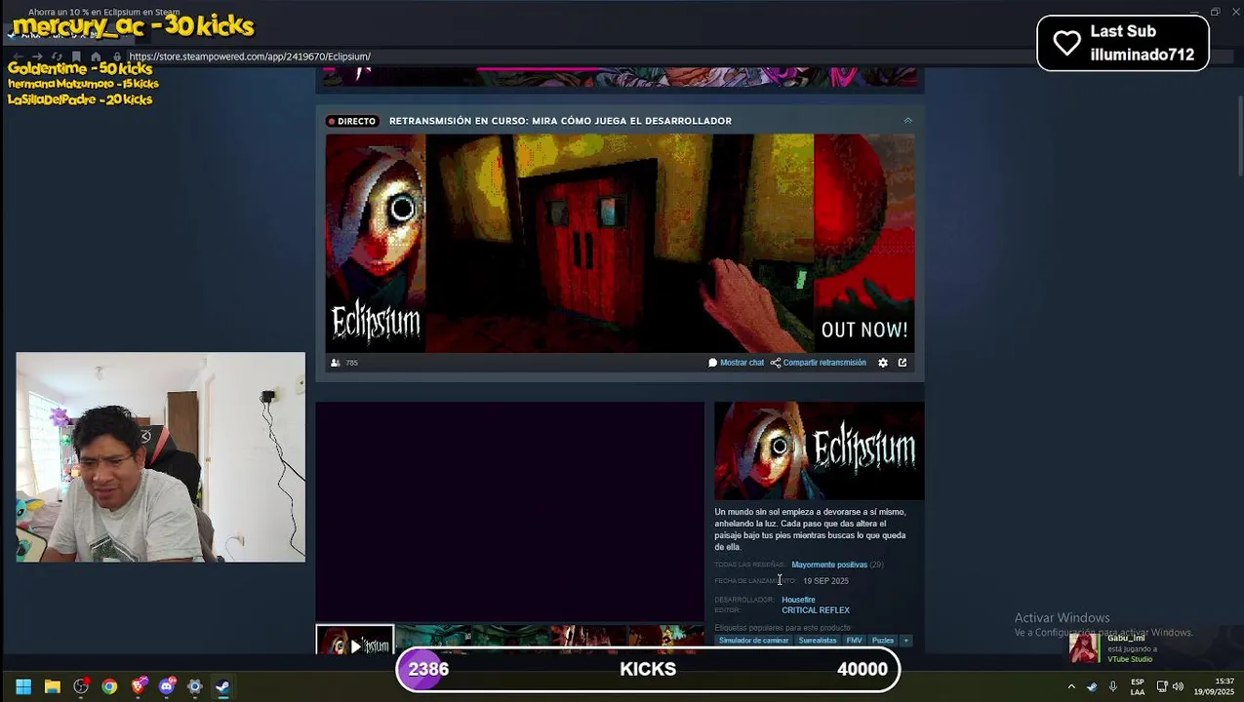Viewport: 1244px width, 702px height.
Task: Reload the Steam store page
Action: pyautogui.click(x=57, y=57)
